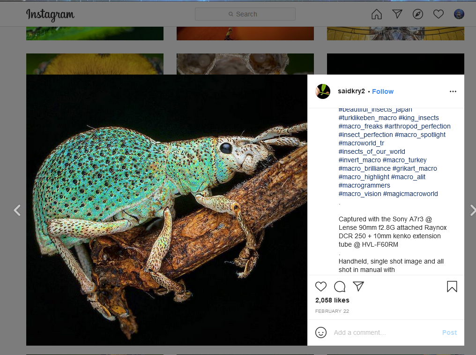The width and height of the screenshot is (476, 355).
Task: Open hashtag #macro_highlight
Action: coord(364,177)
